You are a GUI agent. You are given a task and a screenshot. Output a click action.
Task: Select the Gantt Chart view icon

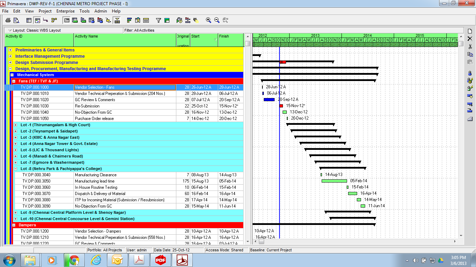(x=37, y=20)
